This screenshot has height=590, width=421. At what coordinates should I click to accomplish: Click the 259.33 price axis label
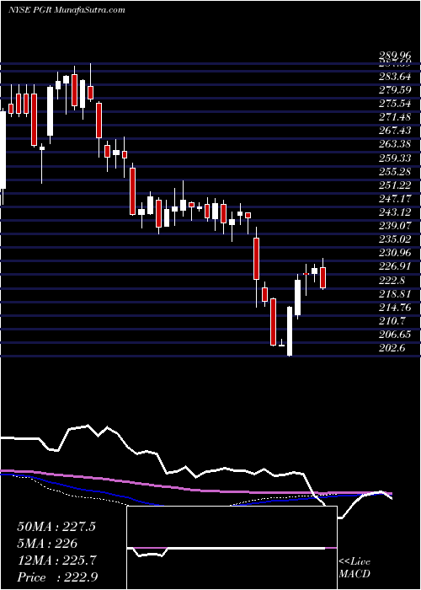coord(395,158)
